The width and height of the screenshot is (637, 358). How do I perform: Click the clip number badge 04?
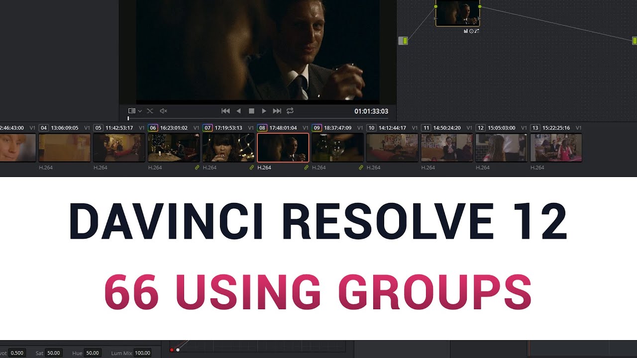tap(44, 128)
